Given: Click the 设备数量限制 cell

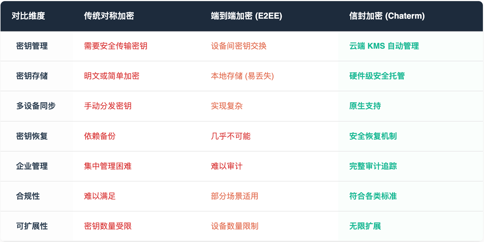Looking at the screenshot, I should 234,226.
